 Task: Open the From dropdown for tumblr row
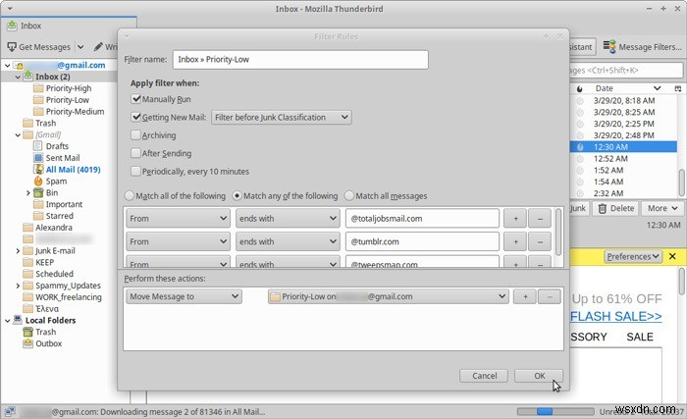click(x=178, y=241)
